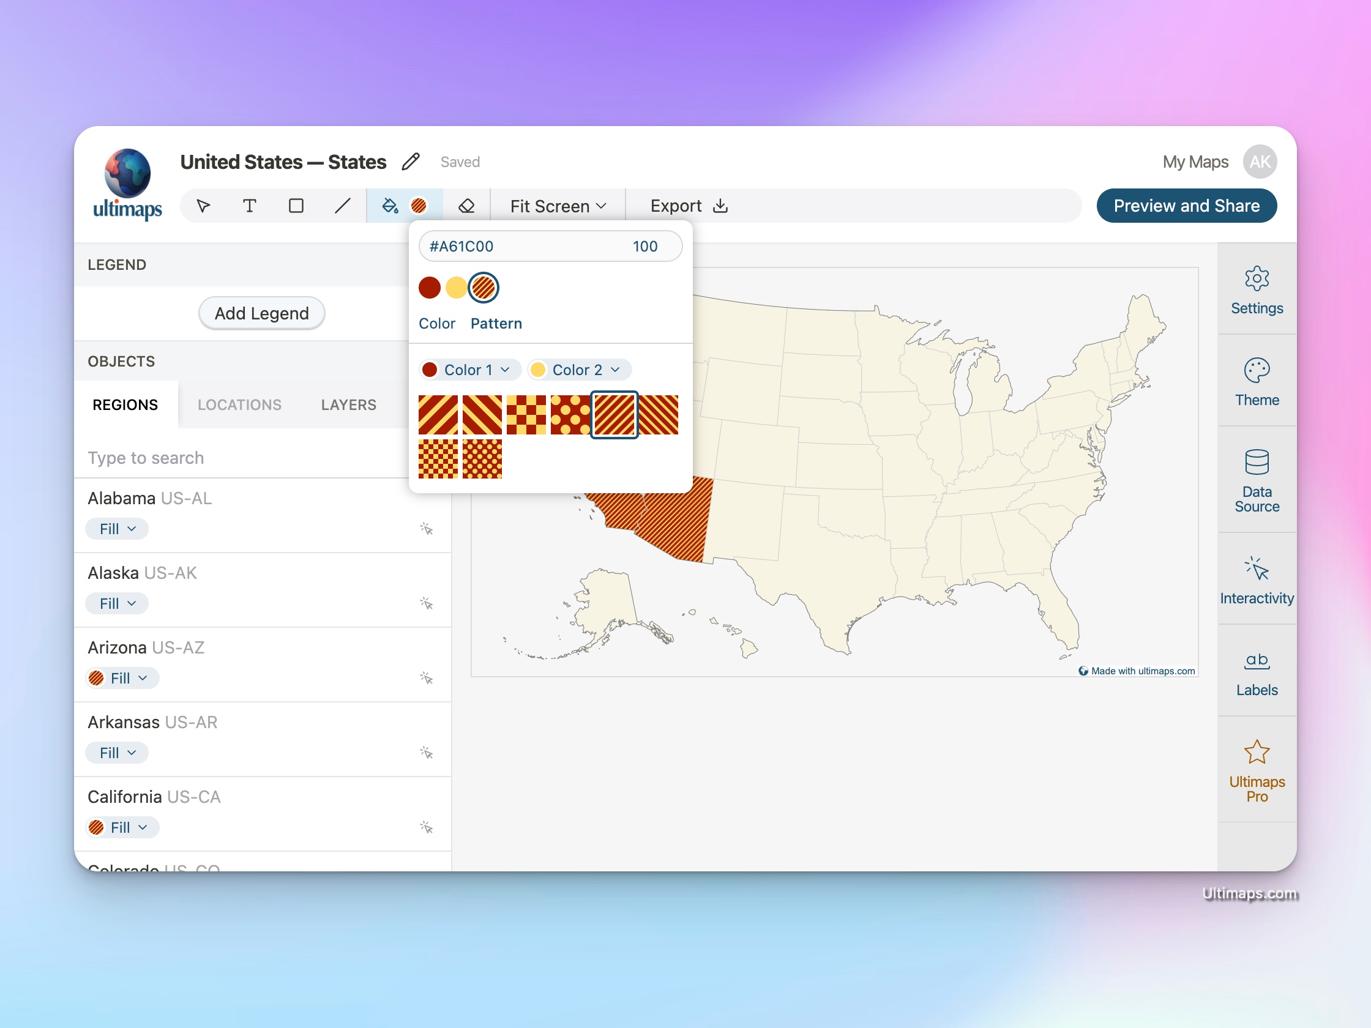The width and height of the screenshot is (1371, 1028).
Task: Switch to the Pattern tab
Action: [495, 323]
